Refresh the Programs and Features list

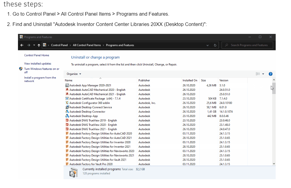pyautogui.click(x=215, y=45)
